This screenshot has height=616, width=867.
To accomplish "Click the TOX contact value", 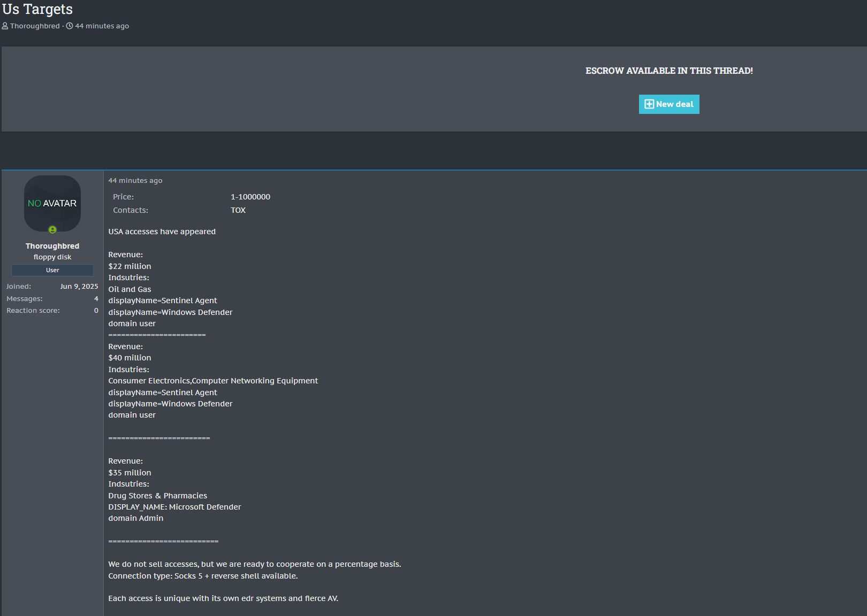I will click(x=238, y=210).
